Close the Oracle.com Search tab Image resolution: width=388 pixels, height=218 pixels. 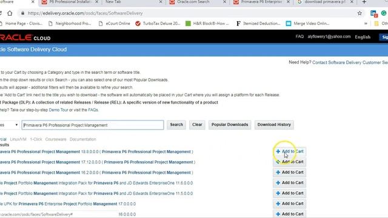coord(224,2)
